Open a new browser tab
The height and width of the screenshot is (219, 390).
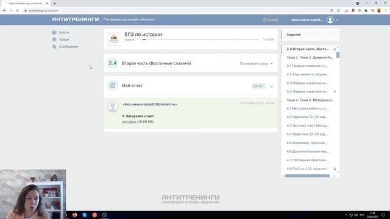tap(55, 4)
